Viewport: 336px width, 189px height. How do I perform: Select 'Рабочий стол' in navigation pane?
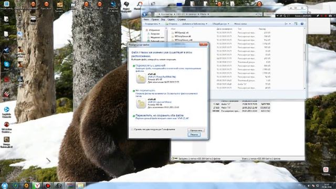coord(157,41)
